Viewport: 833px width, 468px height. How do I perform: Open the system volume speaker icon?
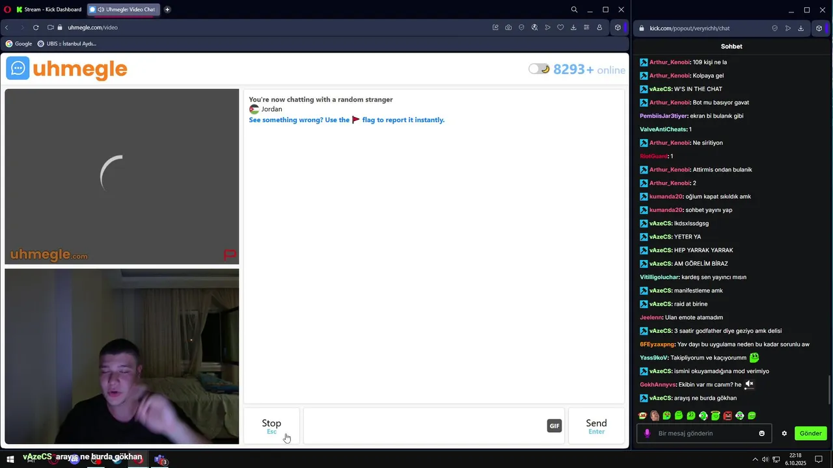[x=765, y=460]
